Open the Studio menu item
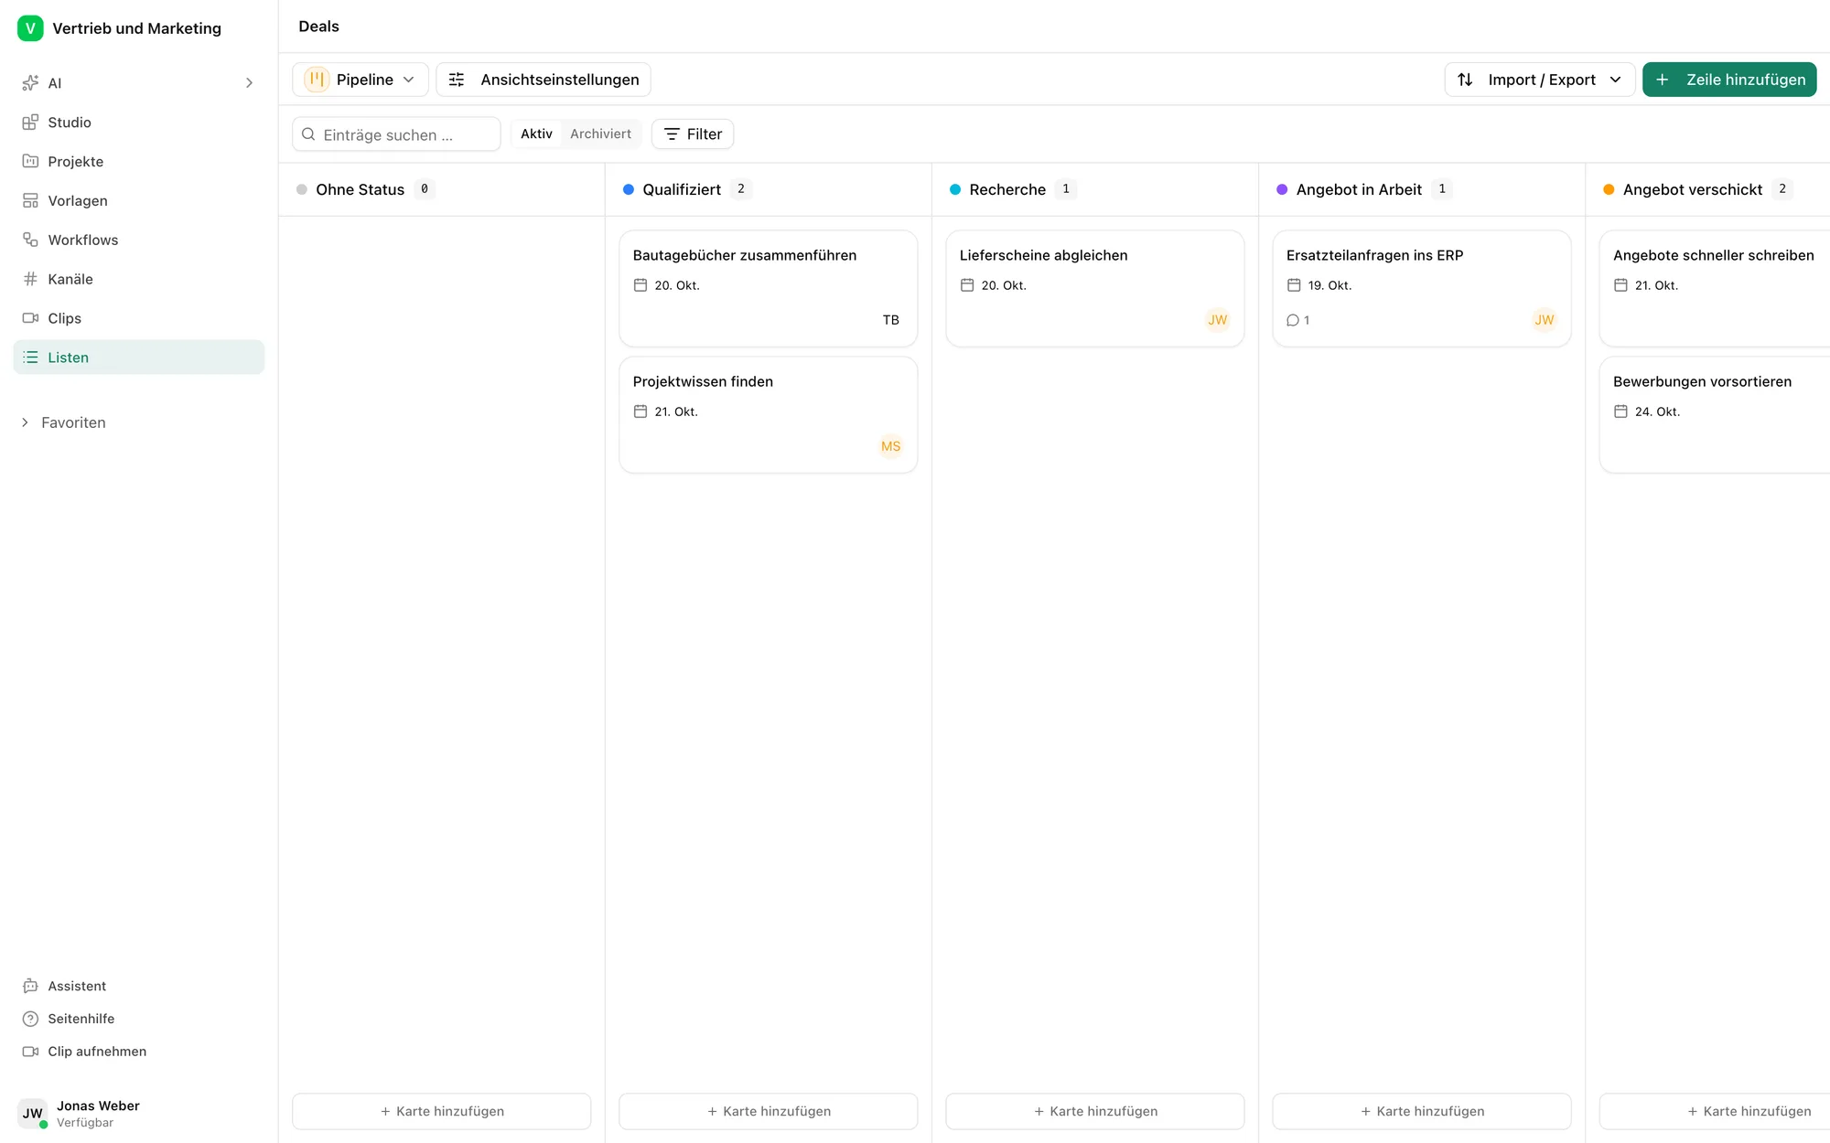This screenshot has height=1143, width=1830. click(139, 123)
